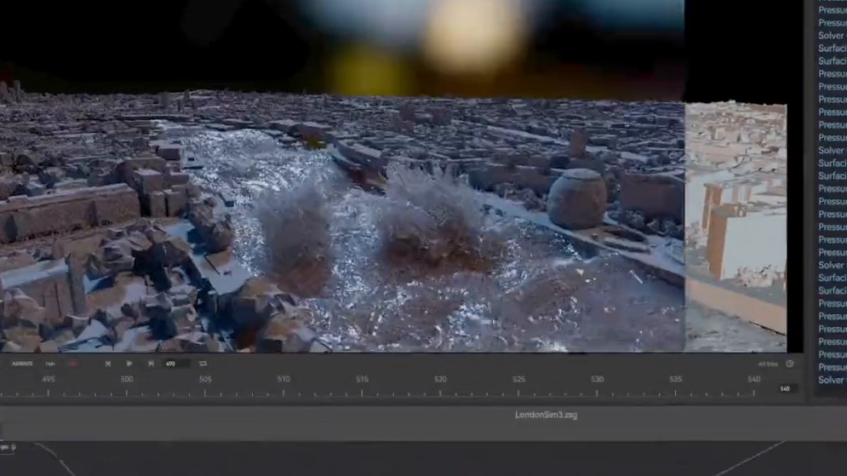
Task: Select the LondonSim3.zsg file label
Action: [546, 415]
